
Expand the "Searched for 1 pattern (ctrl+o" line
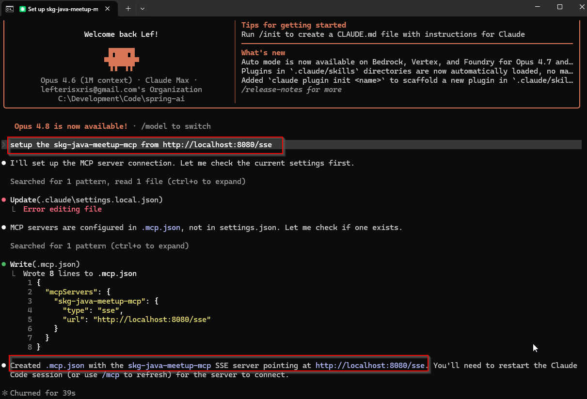(x=99, y=246)
